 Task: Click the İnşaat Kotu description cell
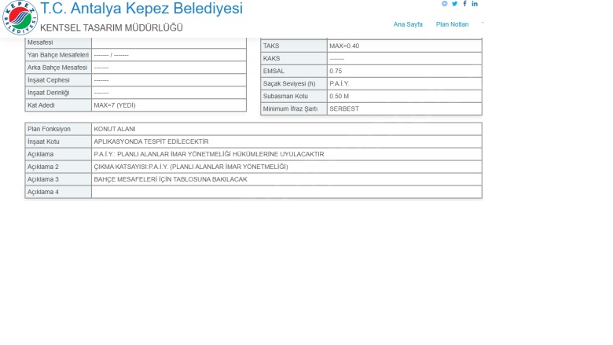tap(151, 141)
